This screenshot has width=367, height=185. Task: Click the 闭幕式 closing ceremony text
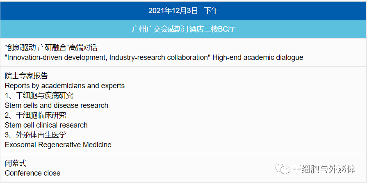pyautogui.click(x=16, y=163)
